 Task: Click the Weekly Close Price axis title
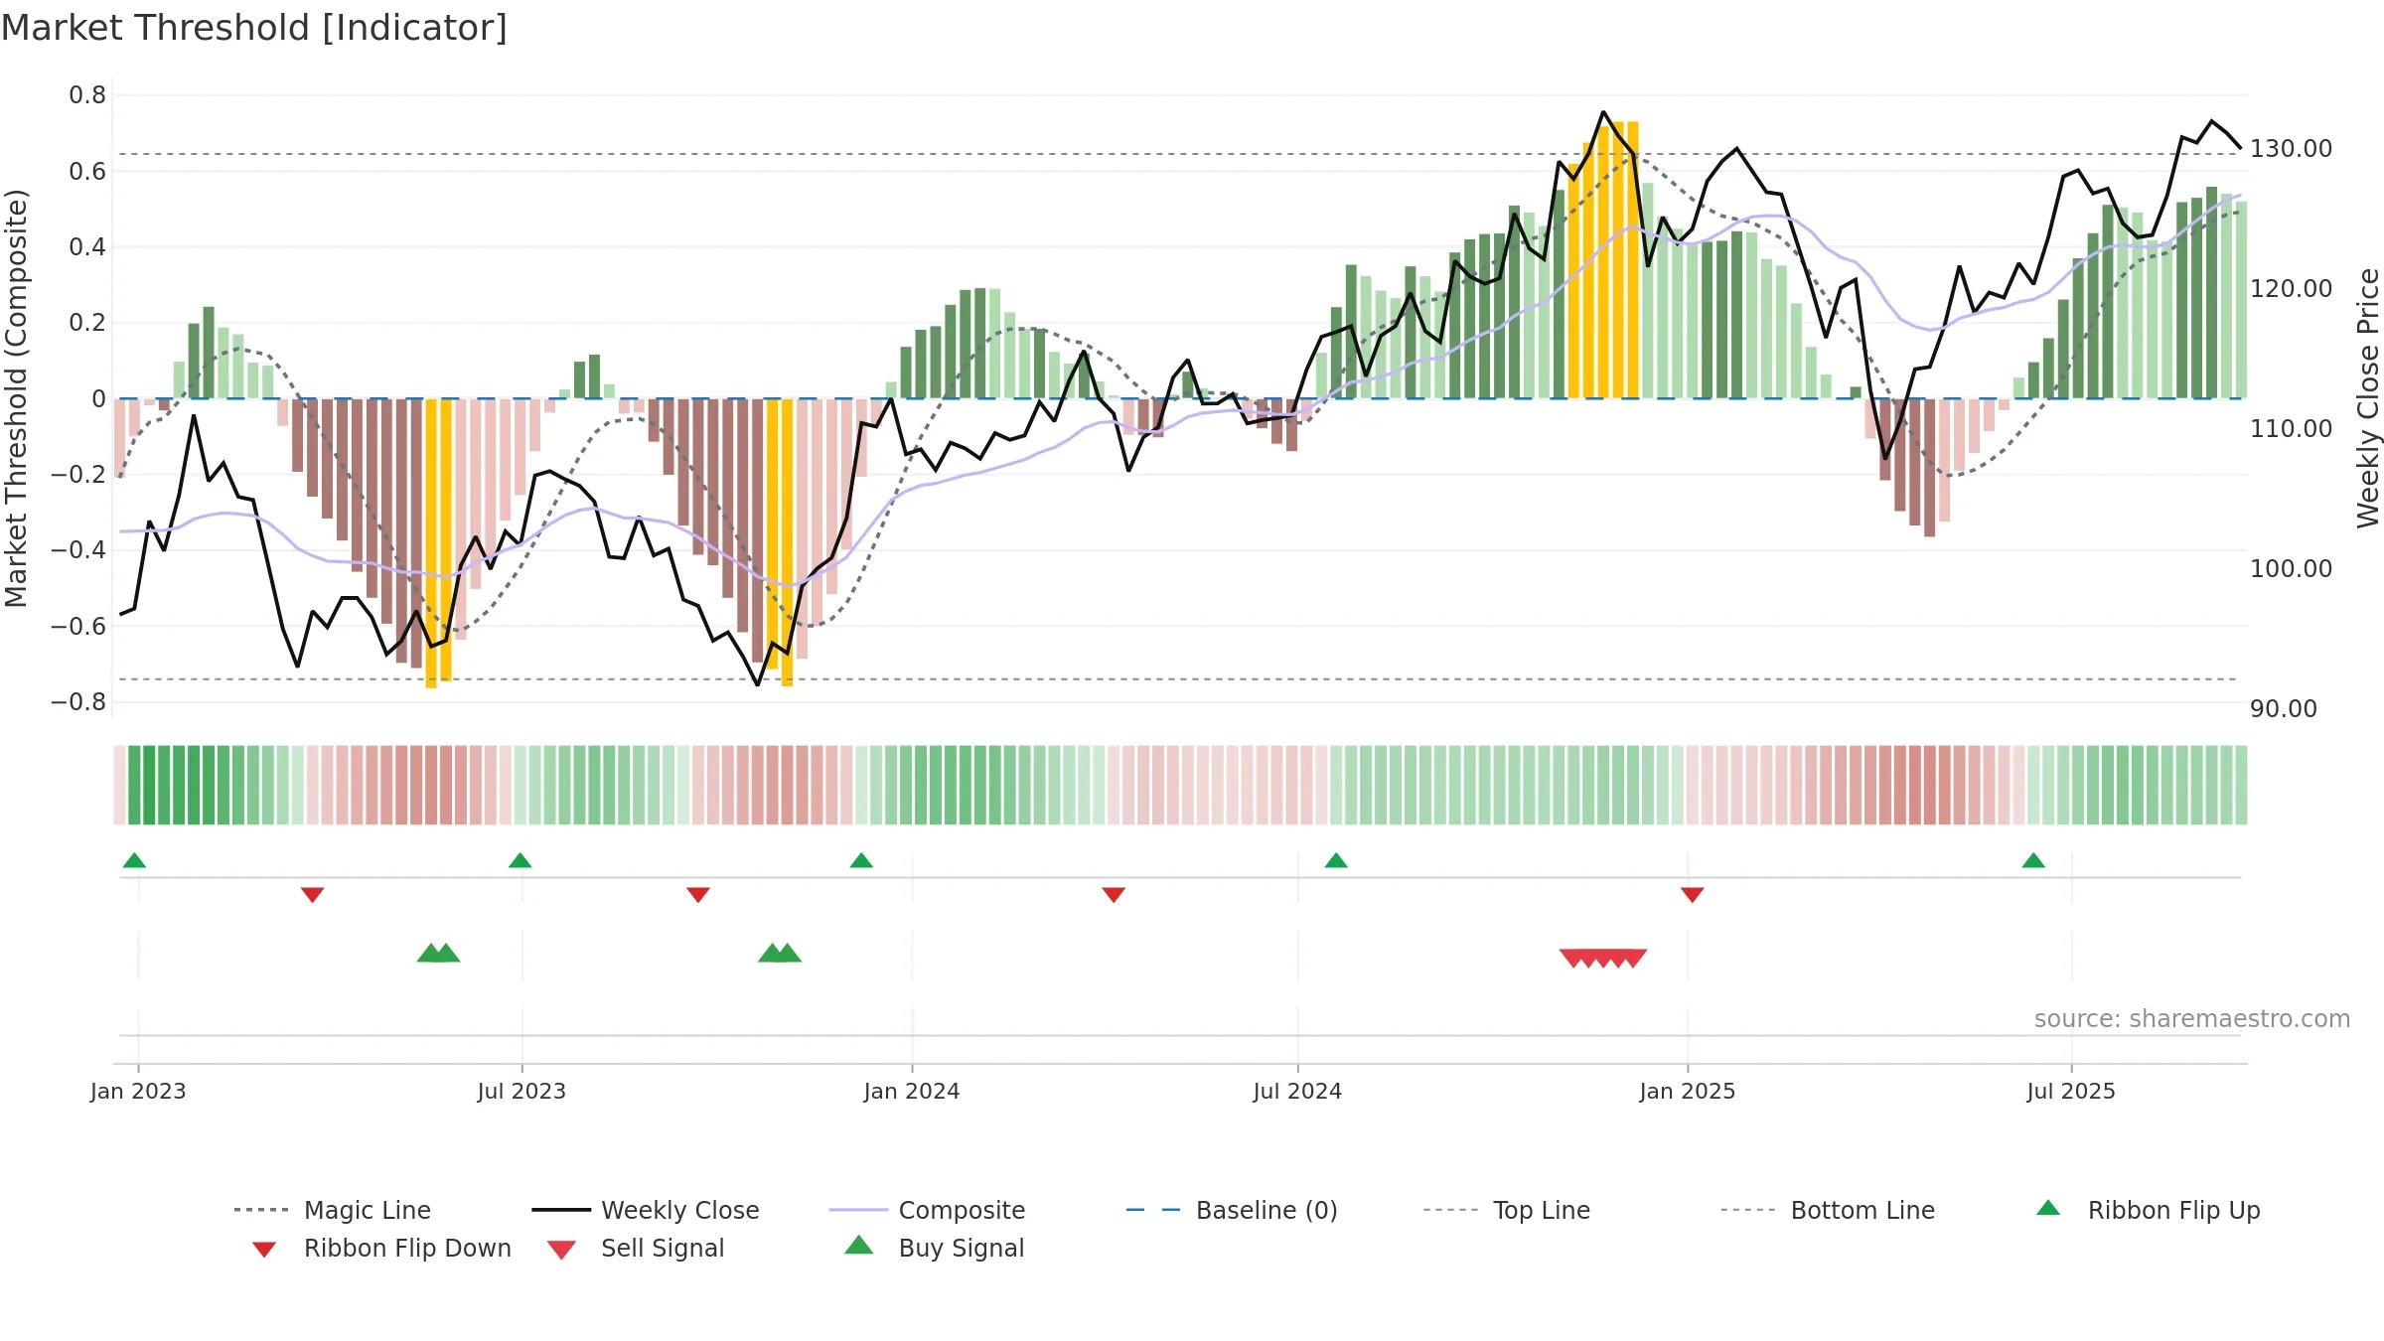click(2368, 398)
